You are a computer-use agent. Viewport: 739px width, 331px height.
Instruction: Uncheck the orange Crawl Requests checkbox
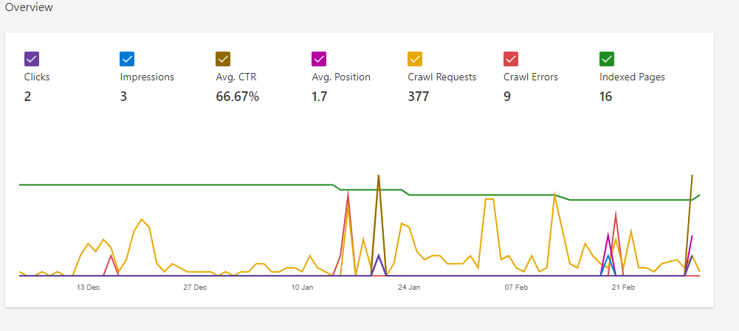pos(416,59)
